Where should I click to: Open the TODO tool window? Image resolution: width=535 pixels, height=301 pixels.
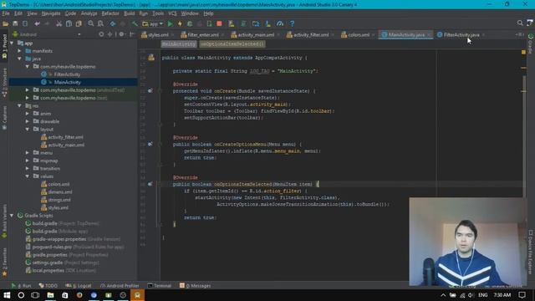[x=48, y=286]
